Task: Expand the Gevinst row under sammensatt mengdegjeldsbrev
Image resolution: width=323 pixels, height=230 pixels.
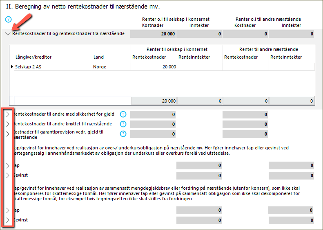Action: point(8,220)
